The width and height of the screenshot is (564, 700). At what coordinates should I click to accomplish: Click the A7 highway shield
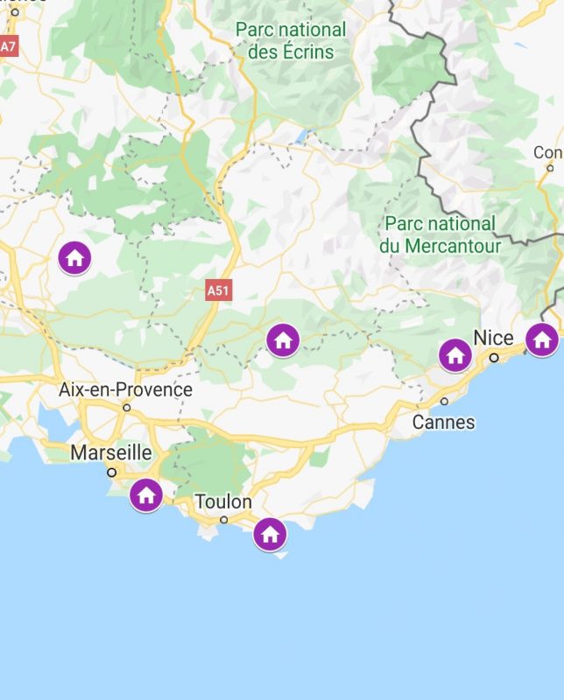click(9, 46)
